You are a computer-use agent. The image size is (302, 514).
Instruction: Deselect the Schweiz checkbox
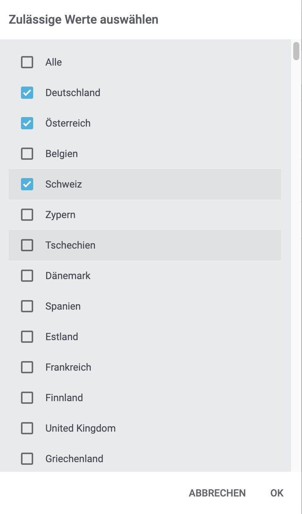pyautogui.click(x=27, y=184)
